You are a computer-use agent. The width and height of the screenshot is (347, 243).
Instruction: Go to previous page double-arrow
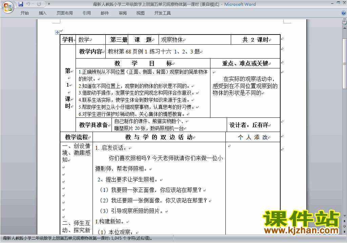pyautogui.click(x=344, y=221)
